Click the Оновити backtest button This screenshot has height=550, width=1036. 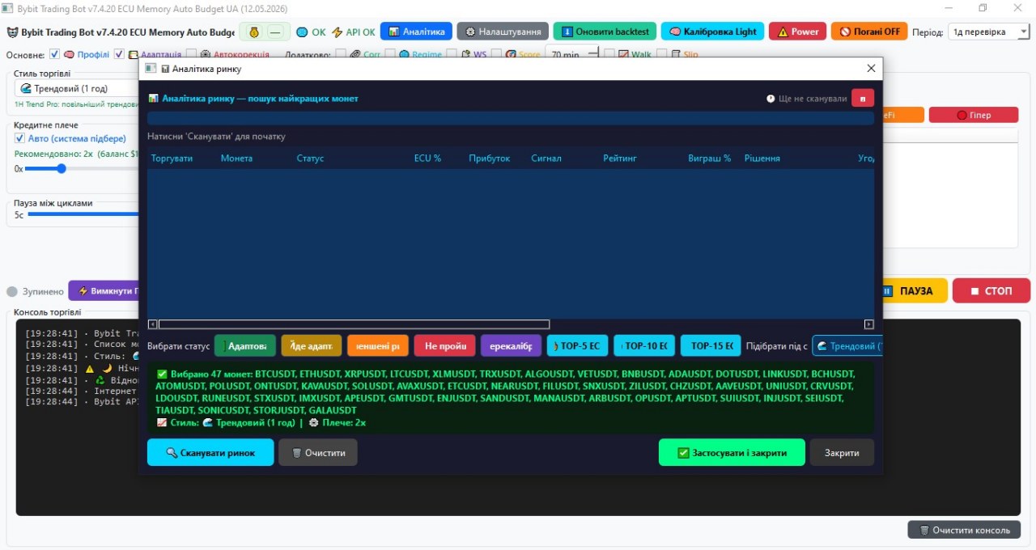tap(605, 32)
